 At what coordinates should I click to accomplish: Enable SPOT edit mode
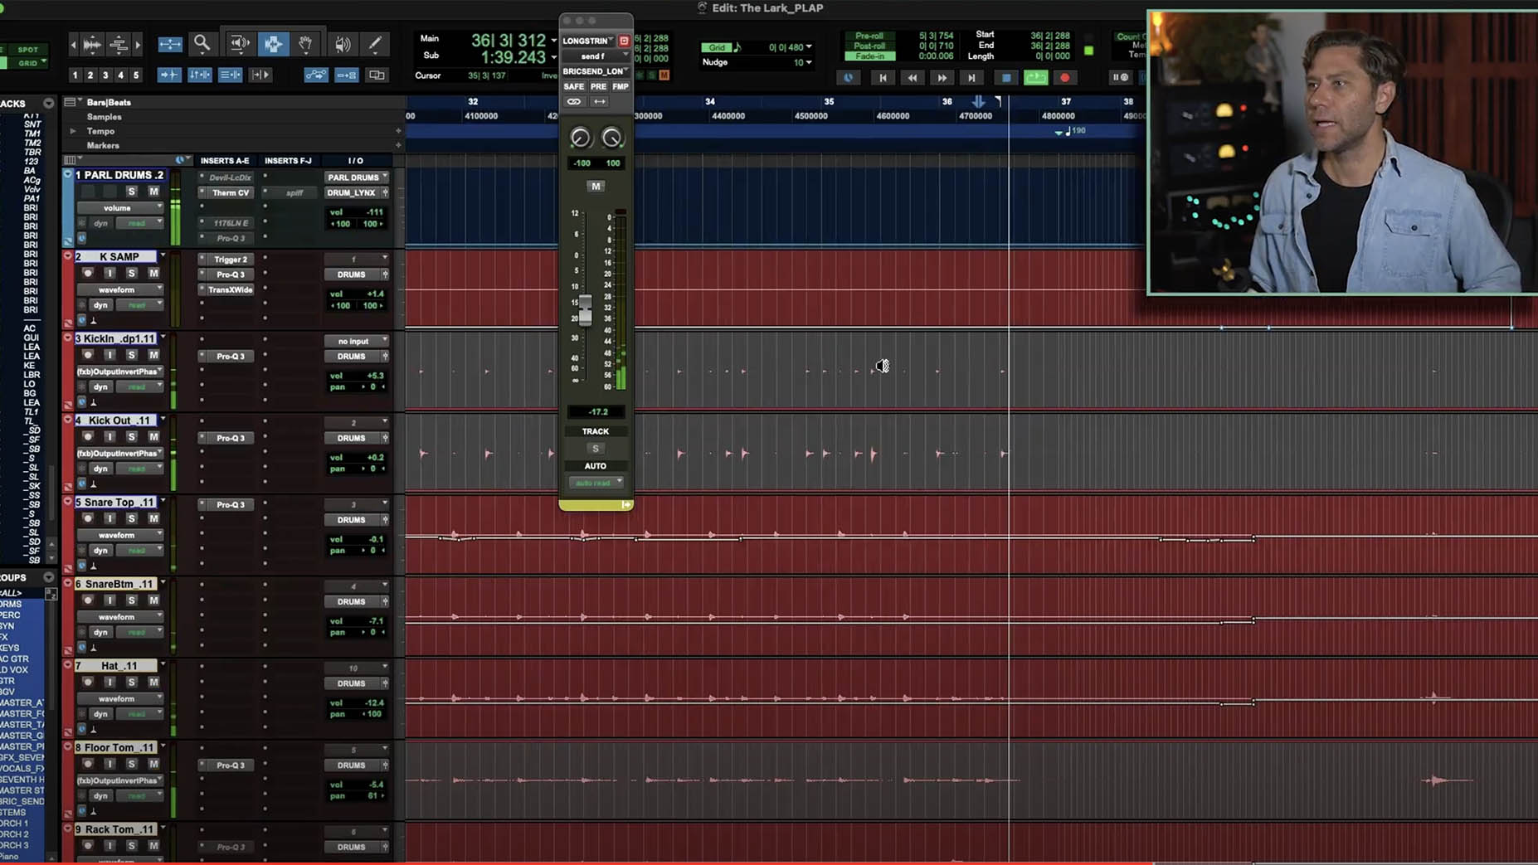click(x=27, y=50)
